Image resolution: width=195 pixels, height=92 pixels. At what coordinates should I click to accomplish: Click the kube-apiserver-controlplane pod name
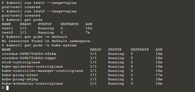click(x=32, y=66)
